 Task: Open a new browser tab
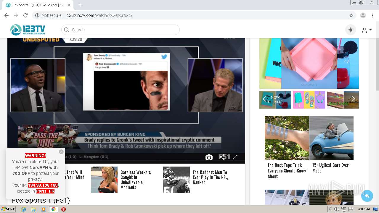pos(80,5)
